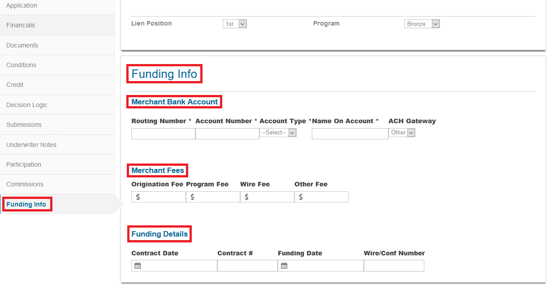Open the Financials sidebar tab
Image resolution: width=552 pixels, height=293 pixels.
pyautogui.click(x=57, y=25)
